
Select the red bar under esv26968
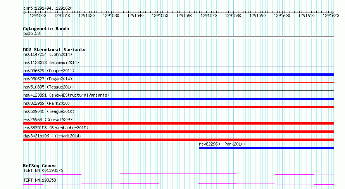coord(178,123)
